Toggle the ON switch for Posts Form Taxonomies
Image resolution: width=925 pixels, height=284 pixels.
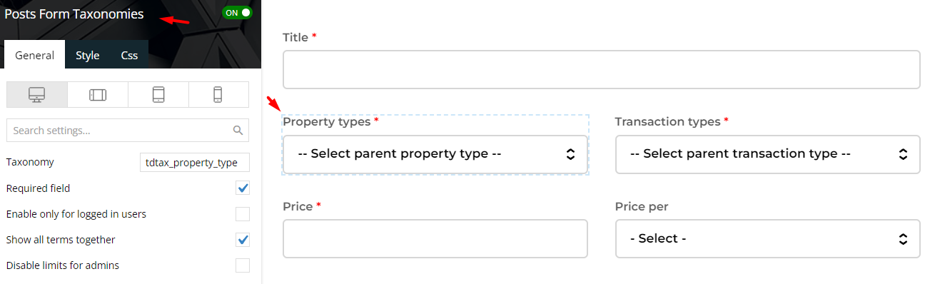point(238,13)
